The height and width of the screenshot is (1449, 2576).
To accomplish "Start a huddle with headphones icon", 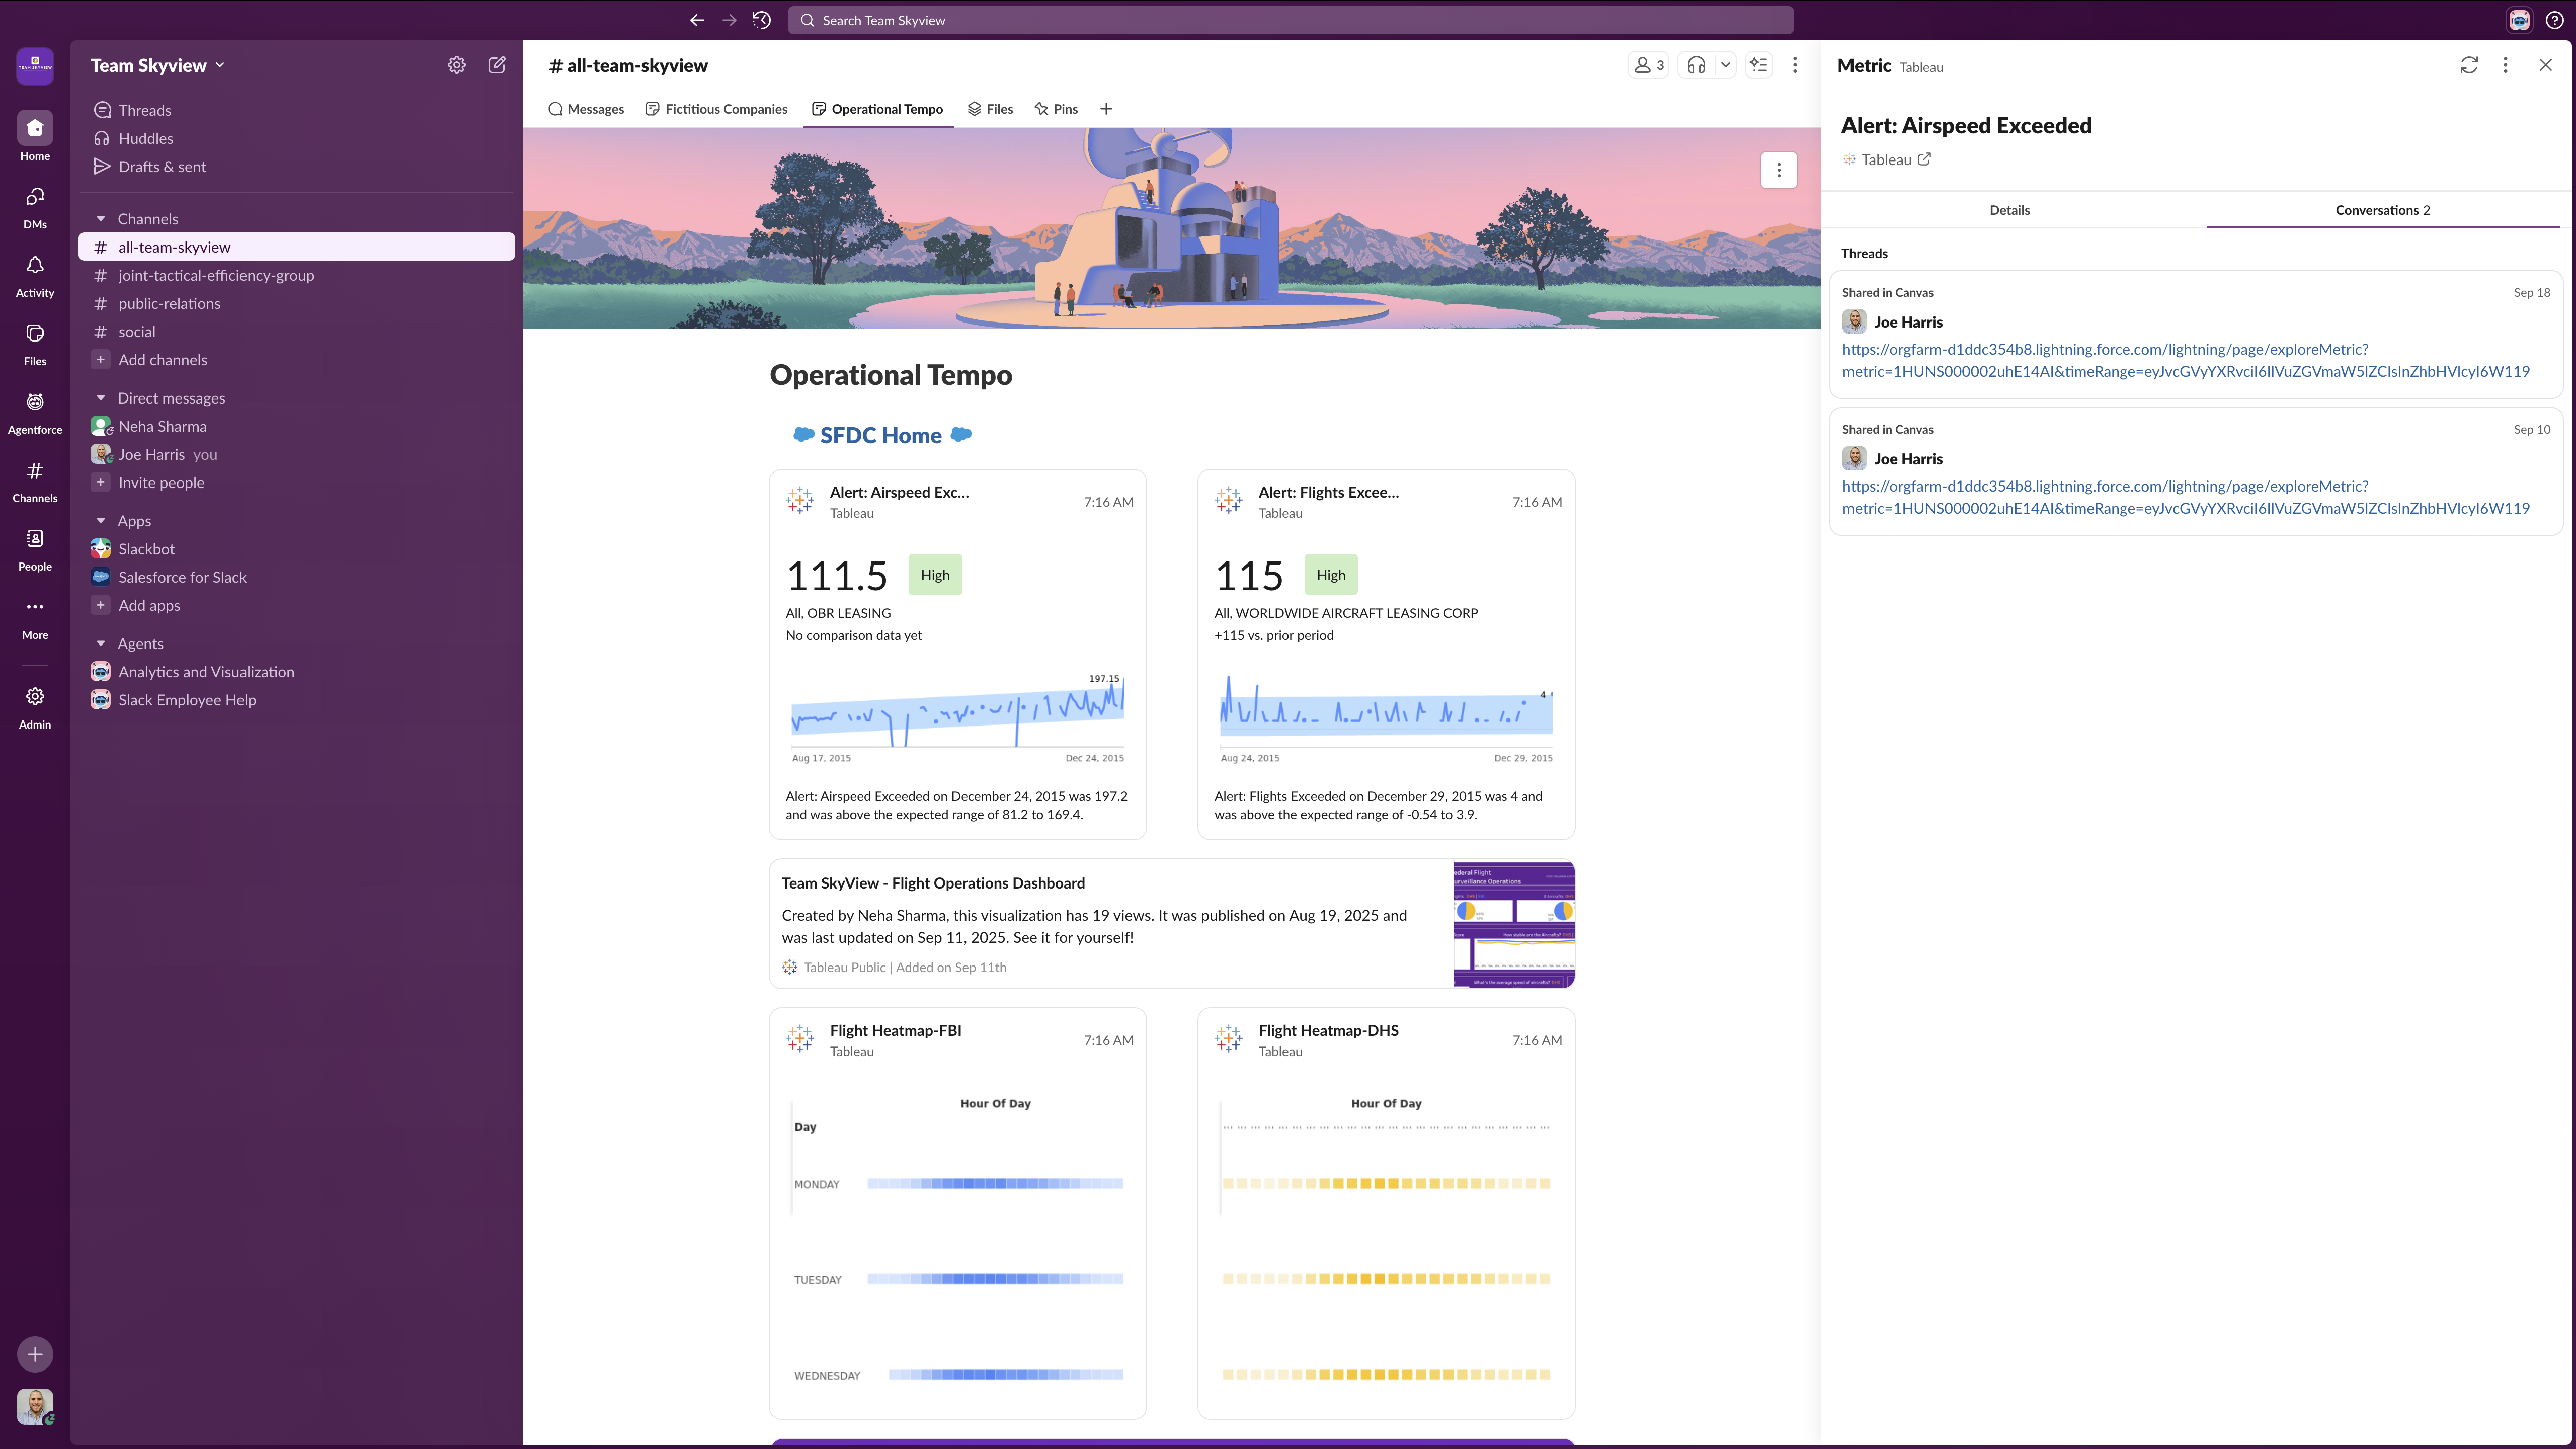I will tap(1696, 65).
